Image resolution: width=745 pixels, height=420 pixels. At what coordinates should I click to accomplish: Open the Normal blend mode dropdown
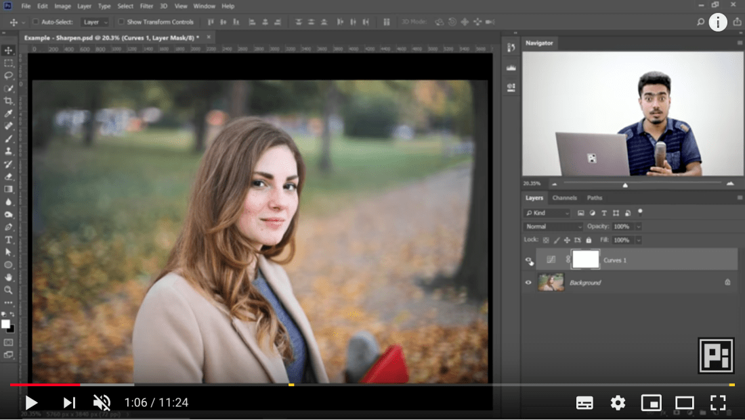(553, 227)
